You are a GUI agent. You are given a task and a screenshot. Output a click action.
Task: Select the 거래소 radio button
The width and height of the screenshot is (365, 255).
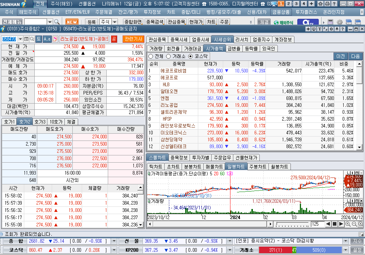(168, 57)
